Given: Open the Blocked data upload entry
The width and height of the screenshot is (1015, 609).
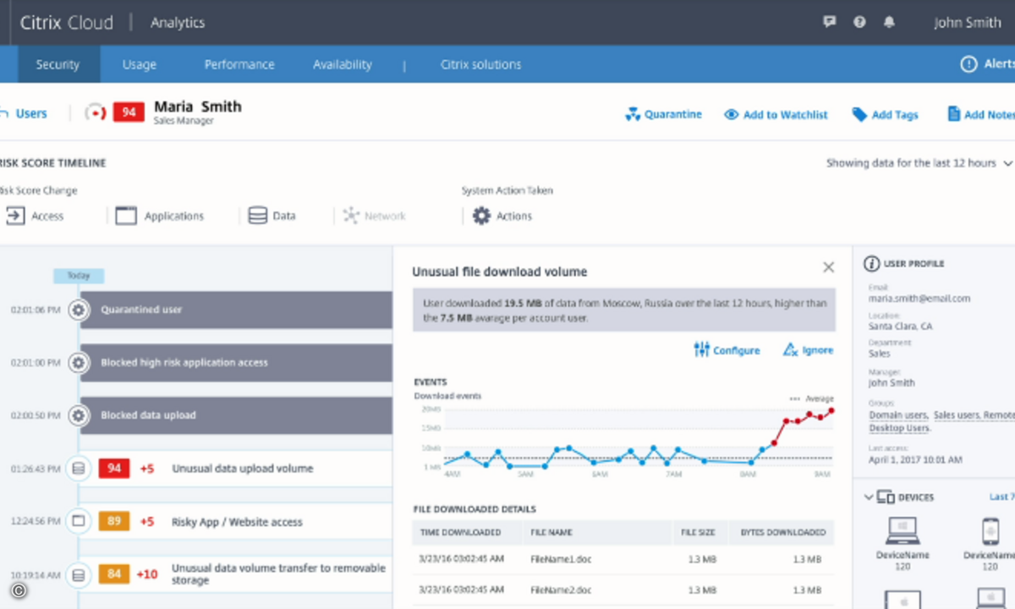Looking at the screenshot, I should tap(236, 415).
